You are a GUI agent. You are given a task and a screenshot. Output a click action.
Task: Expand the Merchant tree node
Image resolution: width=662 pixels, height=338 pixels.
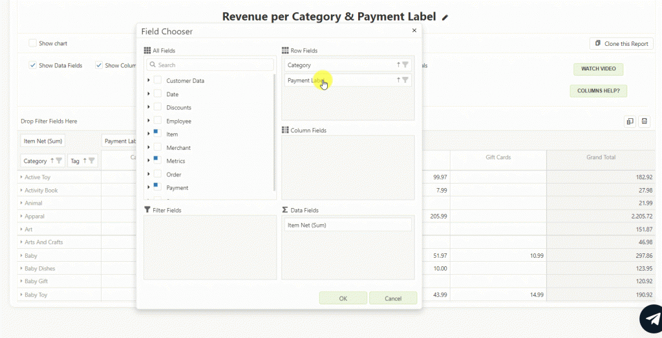click(149, 147)
